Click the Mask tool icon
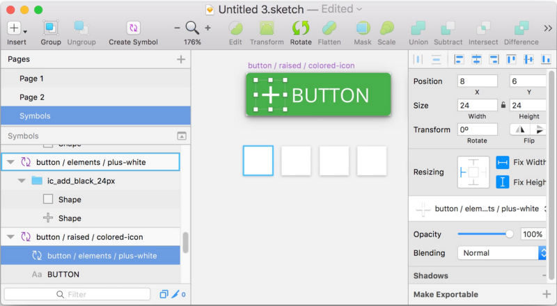 coord(363,29)
